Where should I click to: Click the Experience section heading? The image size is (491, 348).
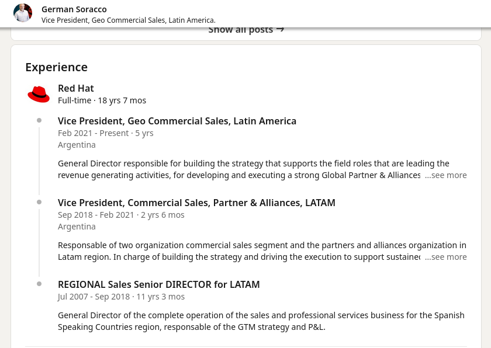click(57, 67)
